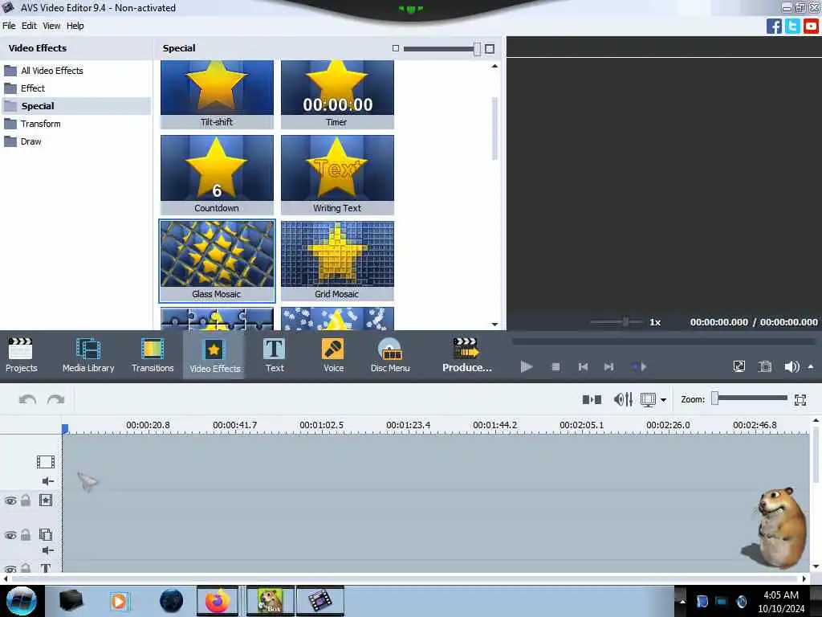Go to next frame

point(608,366)
